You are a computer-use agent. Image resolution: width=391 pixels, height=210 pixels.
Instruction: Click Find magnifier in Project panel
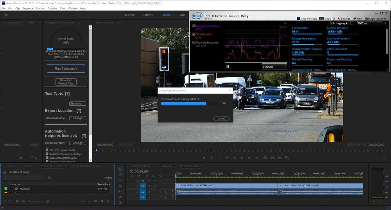89,201
